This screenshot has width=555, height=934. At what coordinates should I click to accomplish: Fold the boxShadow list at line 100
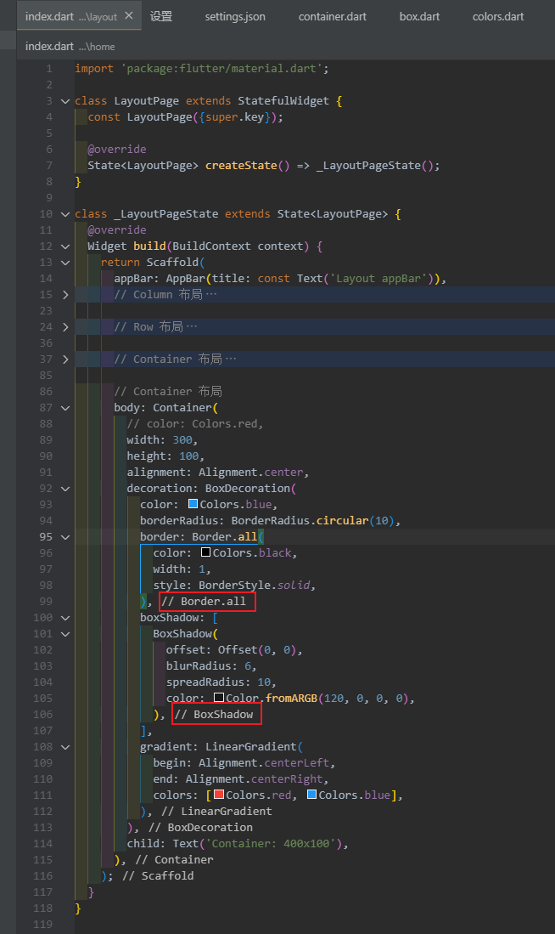point(65,618)
